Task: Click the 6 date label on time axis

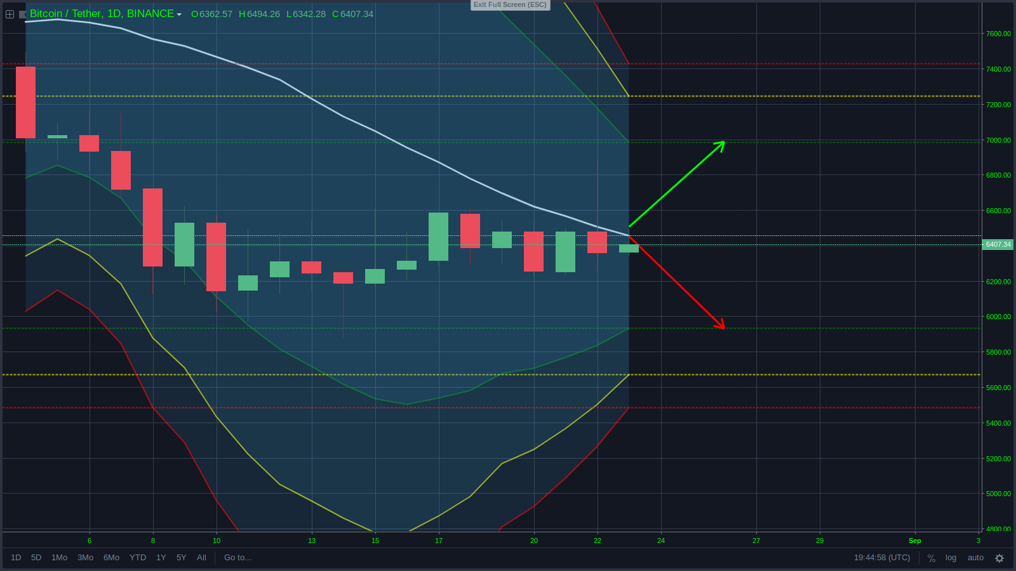Action: (x=90, y=541)
